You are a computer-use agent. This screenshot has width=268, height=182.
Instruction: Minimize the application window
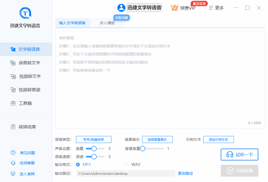tap(236, 8)
